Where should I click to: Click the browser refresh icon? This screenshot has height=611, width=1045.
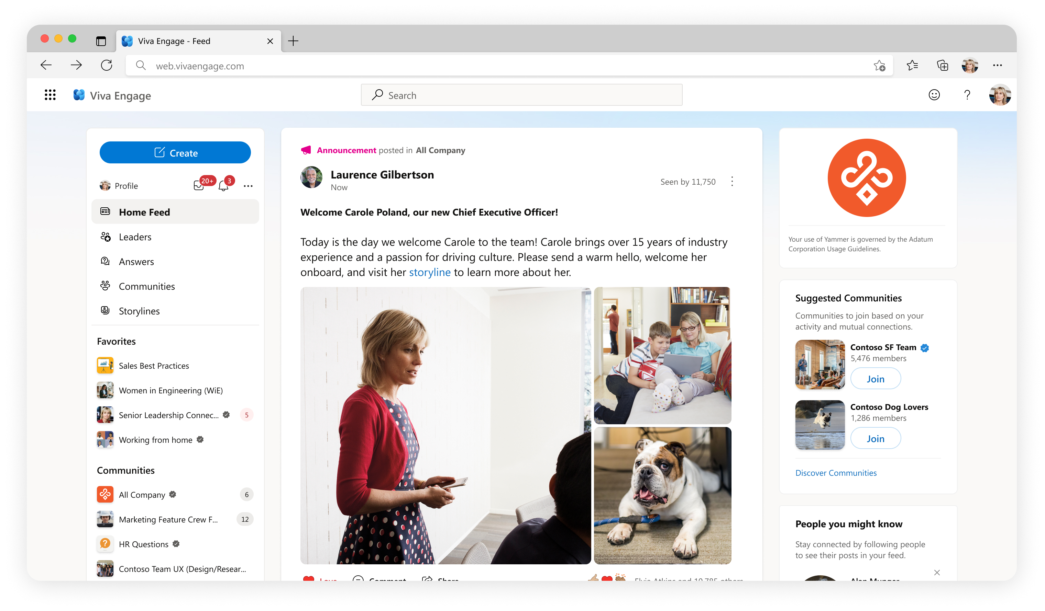107,66
